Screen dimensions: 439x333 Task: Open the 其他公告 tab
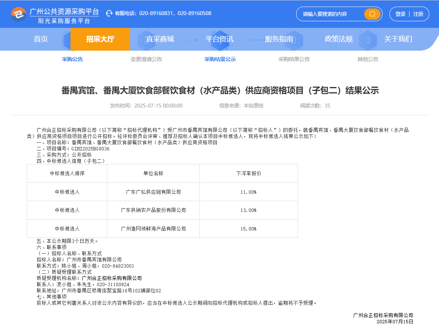tap(367, 59)
